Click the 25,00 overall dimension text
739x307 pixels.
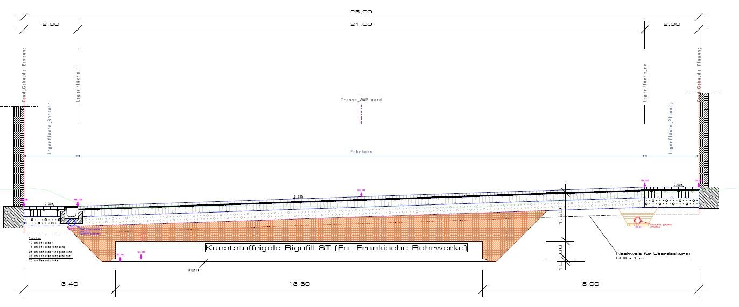click(361, 11)
